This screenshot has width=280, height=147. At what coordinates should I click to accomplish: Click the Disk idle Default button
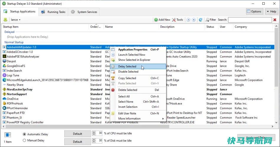[78, 142]
